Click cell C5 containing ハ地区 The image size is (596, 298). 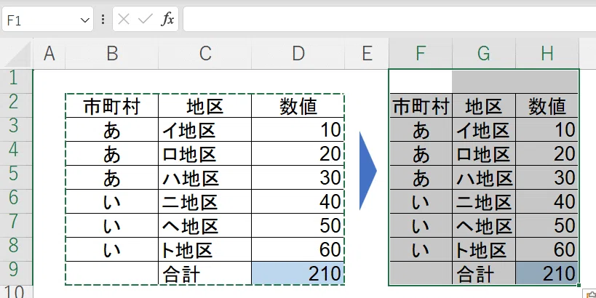pos(205,177)
